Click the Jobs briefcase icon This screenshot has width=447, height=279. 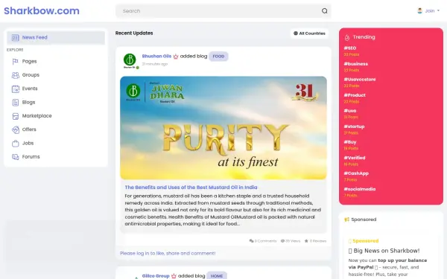click(15, 143)
